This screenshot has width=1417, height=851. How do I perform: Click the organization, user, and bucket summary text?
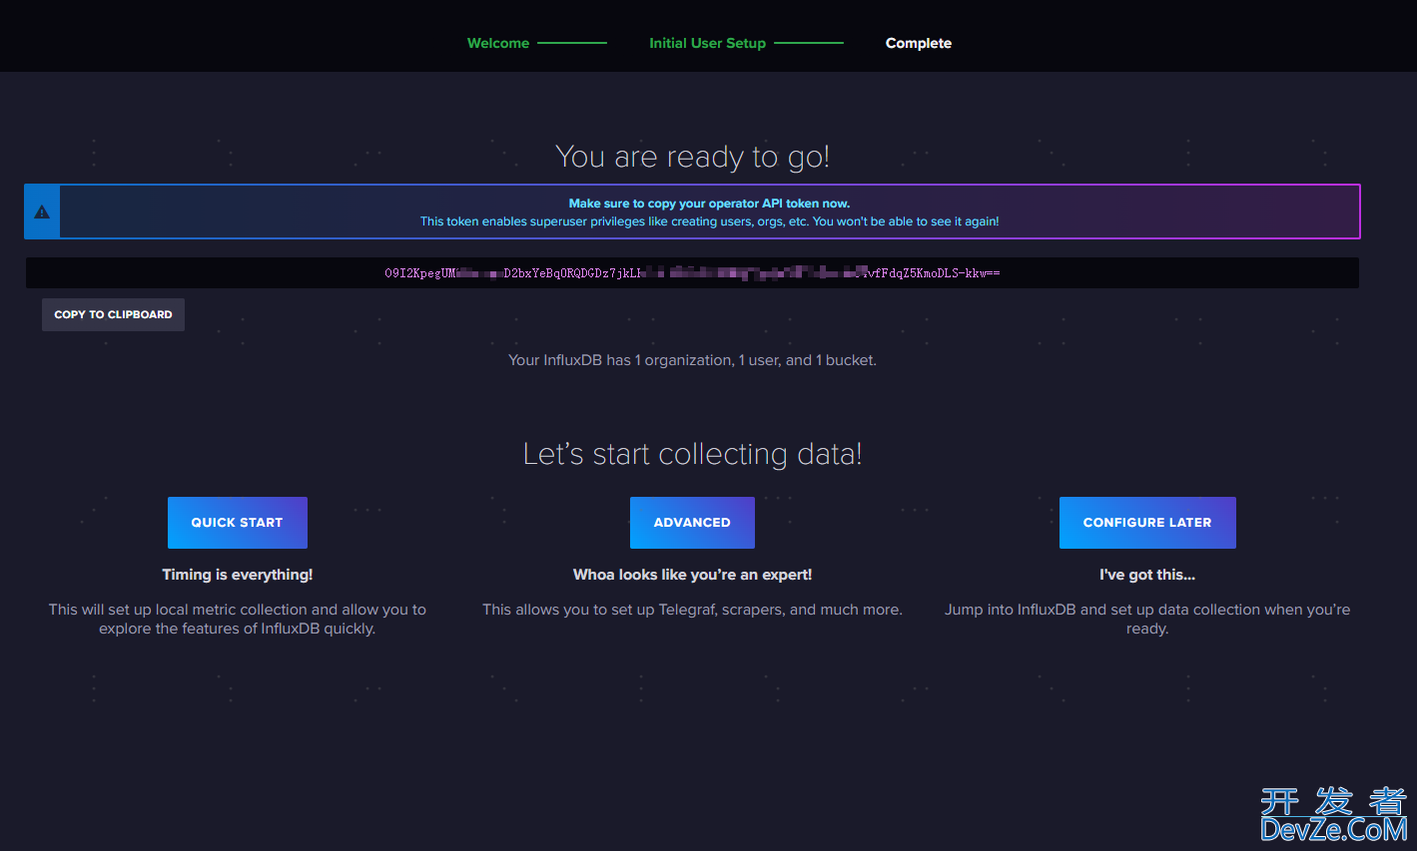coord(692,360)
